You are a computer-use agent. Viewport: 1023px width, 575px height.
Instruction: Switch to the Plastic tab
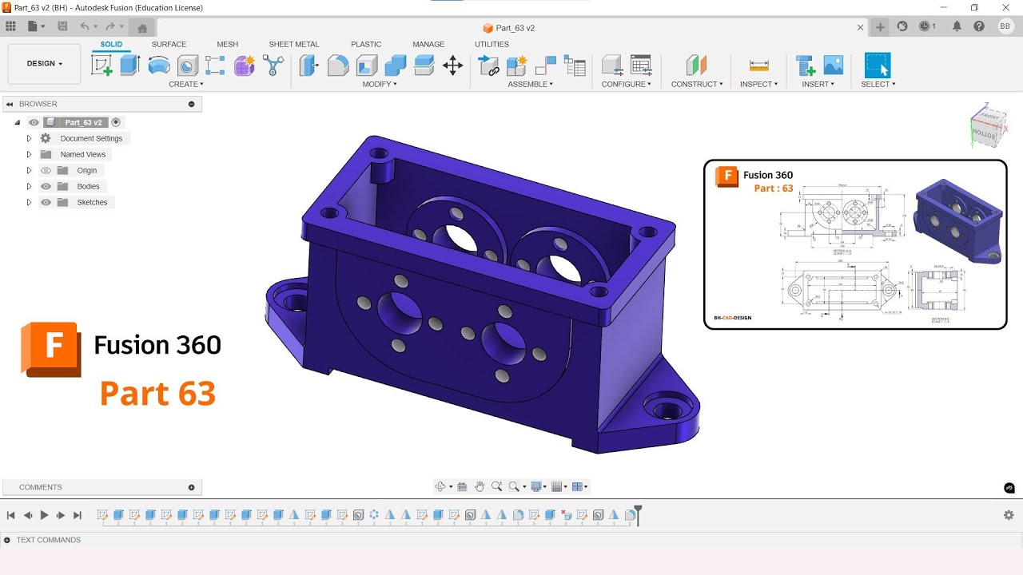tap(366, 44)
